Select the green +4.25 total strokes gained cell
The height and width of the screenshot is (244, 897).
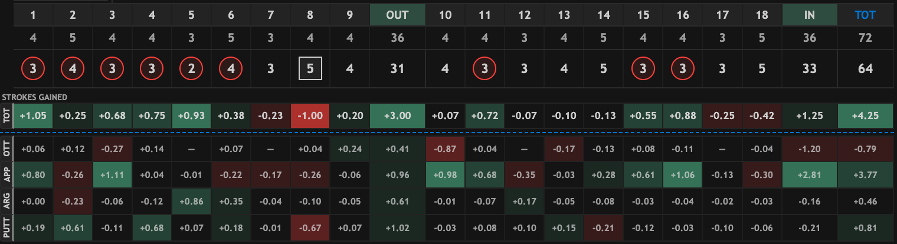865,116
